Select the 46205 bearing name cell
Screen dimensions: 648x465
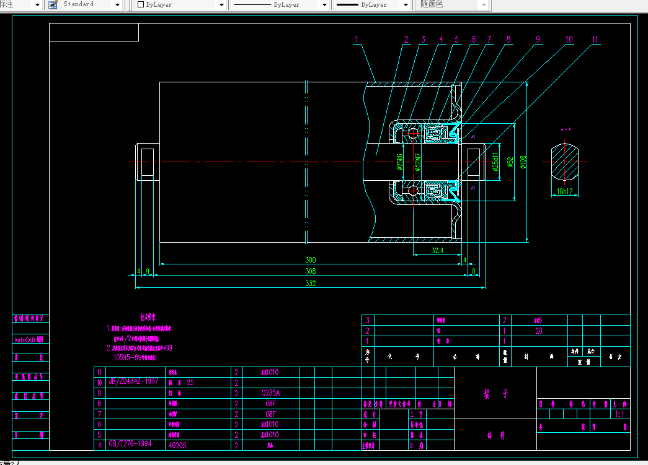pos(177,445)
